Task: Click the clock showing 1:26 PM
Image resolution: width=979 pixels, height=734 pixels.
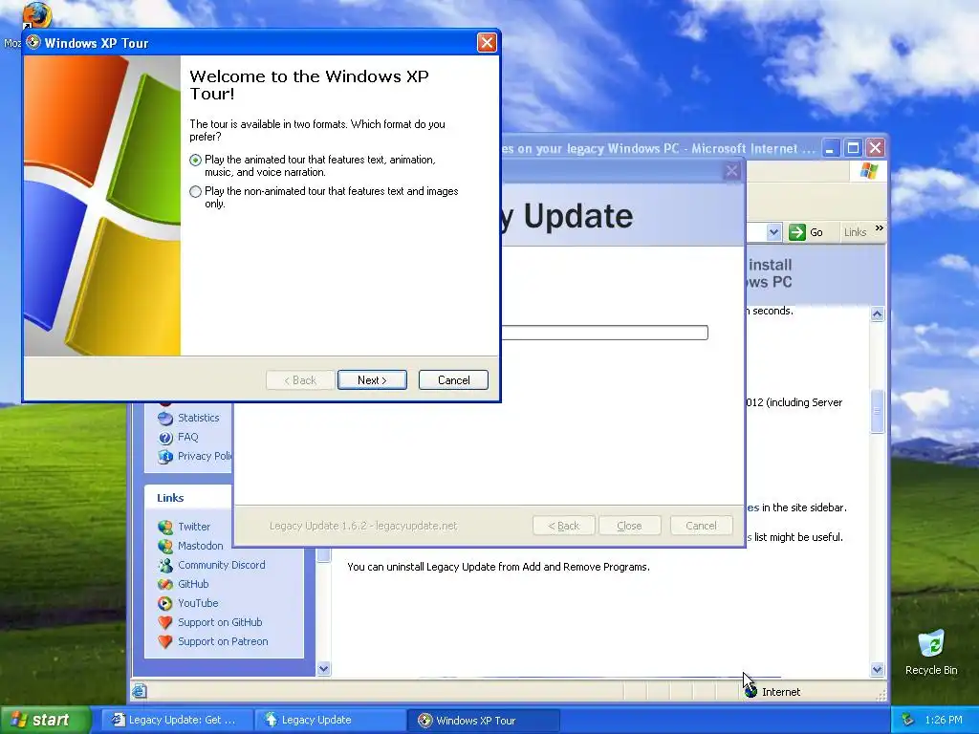Action: click(x=944, y=720)
